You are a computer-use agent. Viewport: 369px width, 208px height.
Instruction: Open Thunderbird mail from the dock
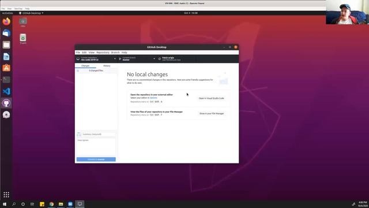coord(6,33)
